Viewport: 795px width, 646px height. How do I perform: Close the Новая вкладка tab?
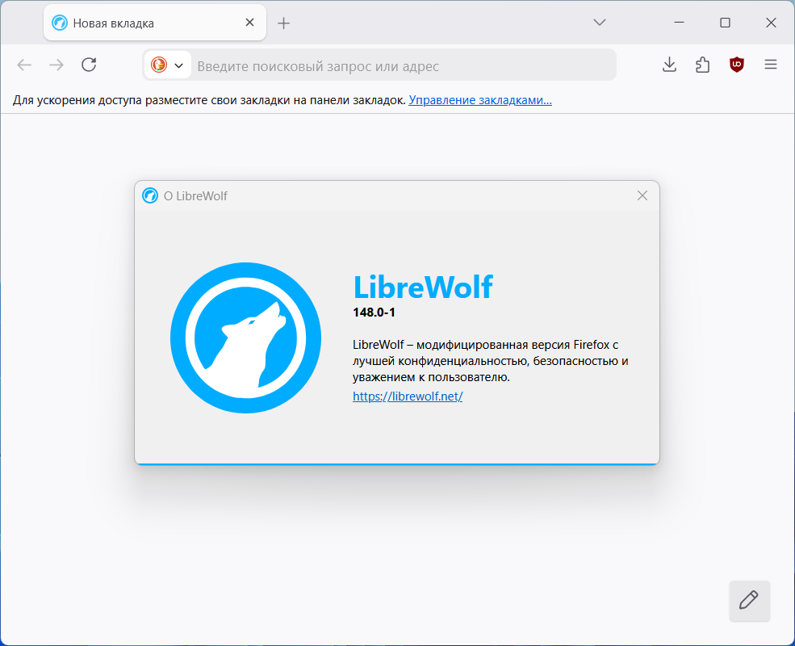coord(249,23)
